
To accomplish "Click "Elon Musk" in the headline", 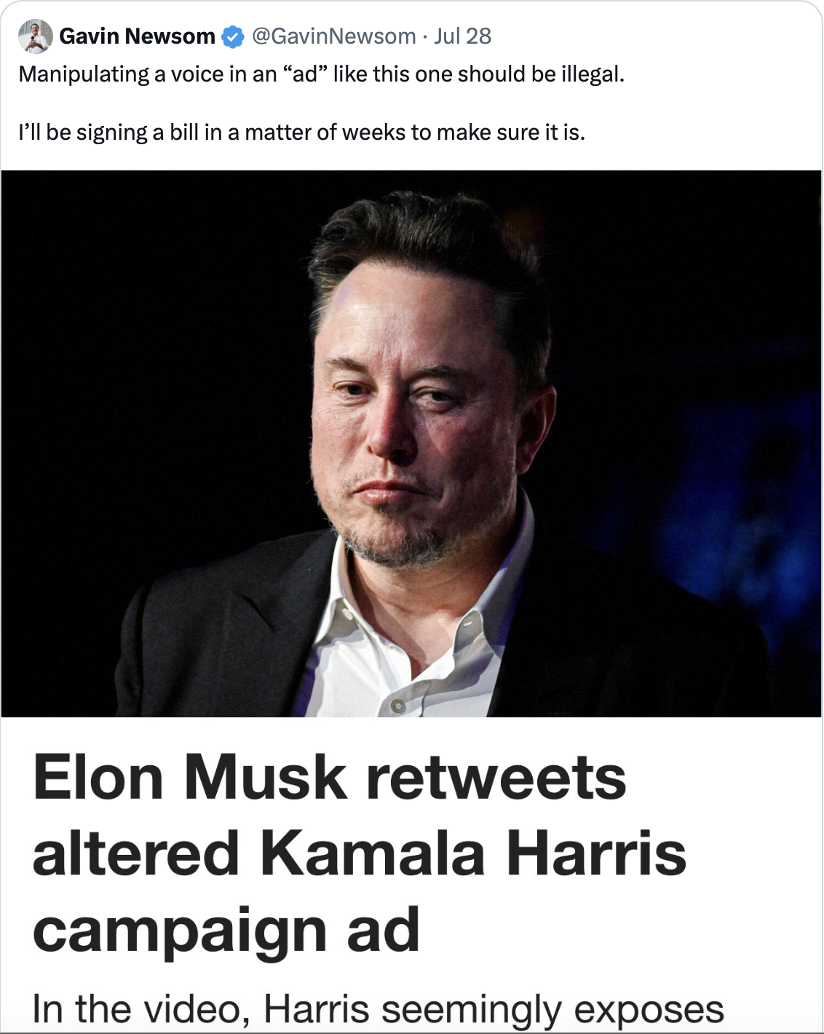I will coord(189,778).
